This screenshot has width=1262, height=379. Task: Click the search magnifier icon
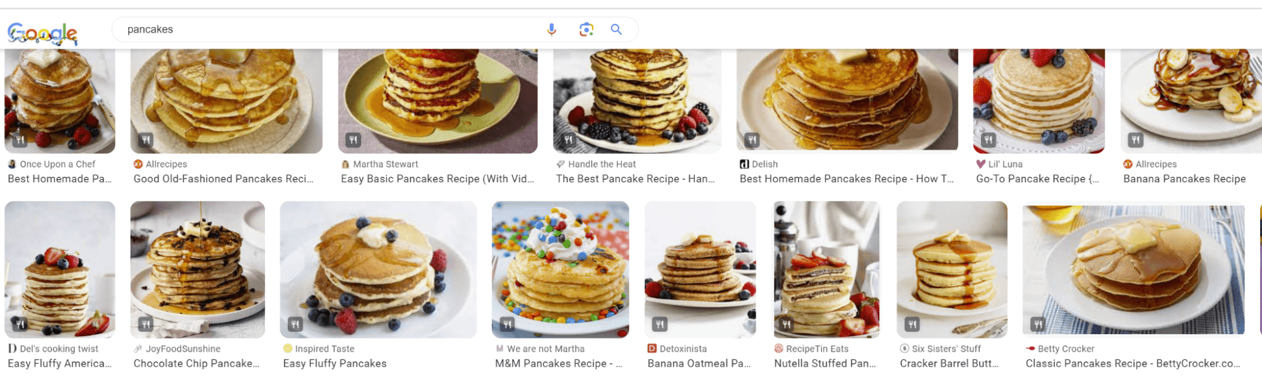click(x=616, y=29)
